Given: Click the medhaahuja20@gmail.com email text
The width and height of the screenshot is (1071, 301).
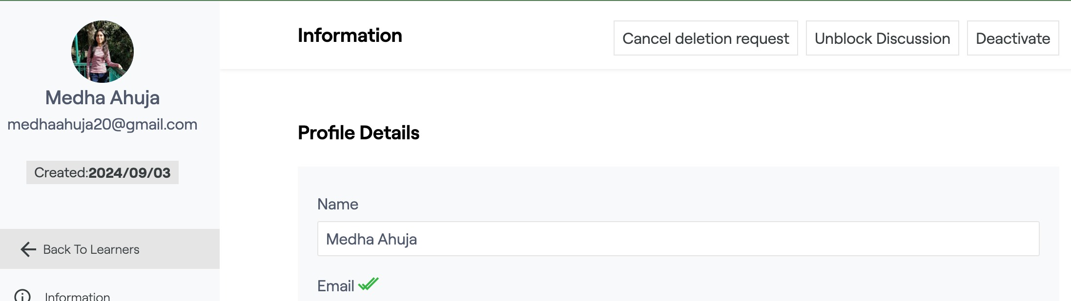Looking at the screenshot, I should 103,125.
